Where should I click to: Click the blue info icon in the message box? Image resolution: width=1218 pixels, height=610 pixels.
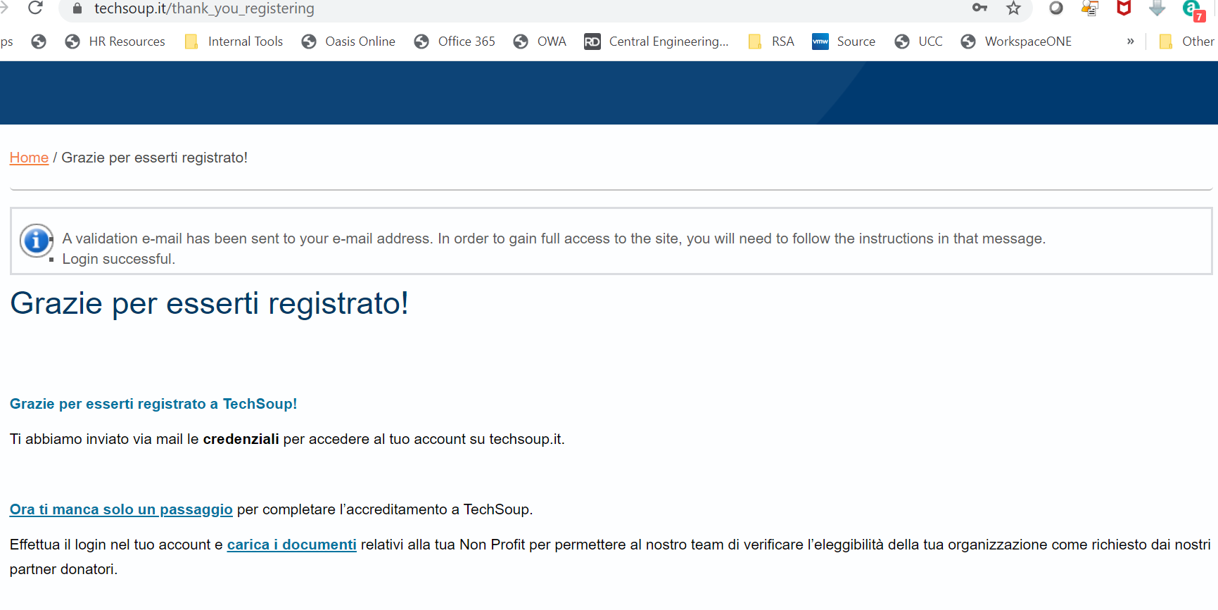36,241
